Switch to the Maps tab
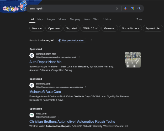 40,19
